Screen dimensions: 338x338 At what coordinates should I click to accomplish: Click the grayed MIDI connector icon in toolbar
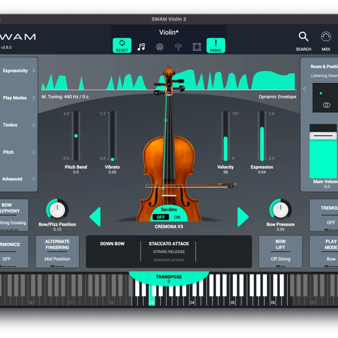click(x=160, y=47)
